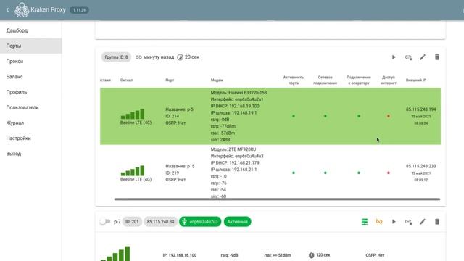
Task: Click the external IP 85.115.248.194
Action: (x=420, y=109)
